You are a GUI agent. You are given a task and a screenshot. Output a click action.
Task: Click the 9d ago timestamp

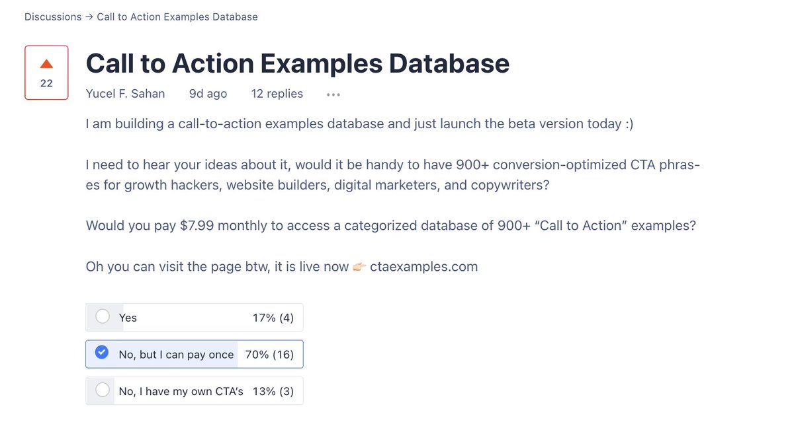point(208,94)
